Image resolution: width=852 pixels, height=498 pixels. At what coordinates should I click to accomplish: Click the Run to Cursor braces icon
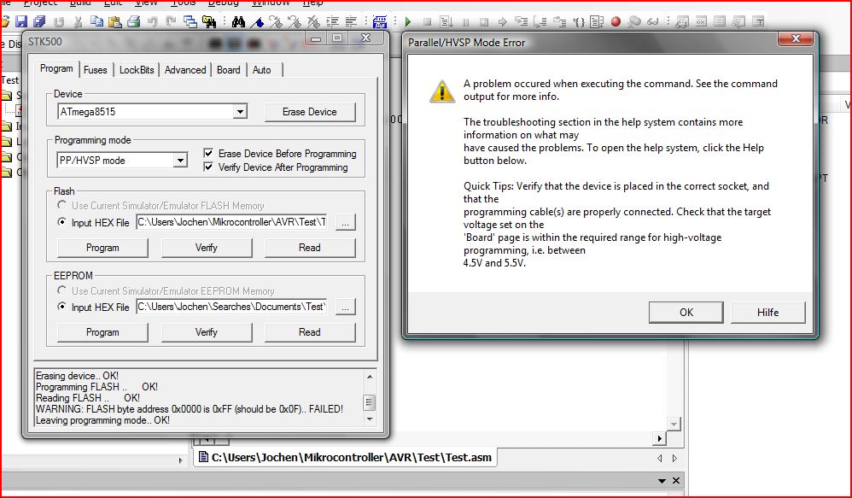click(x=579, y=22)
